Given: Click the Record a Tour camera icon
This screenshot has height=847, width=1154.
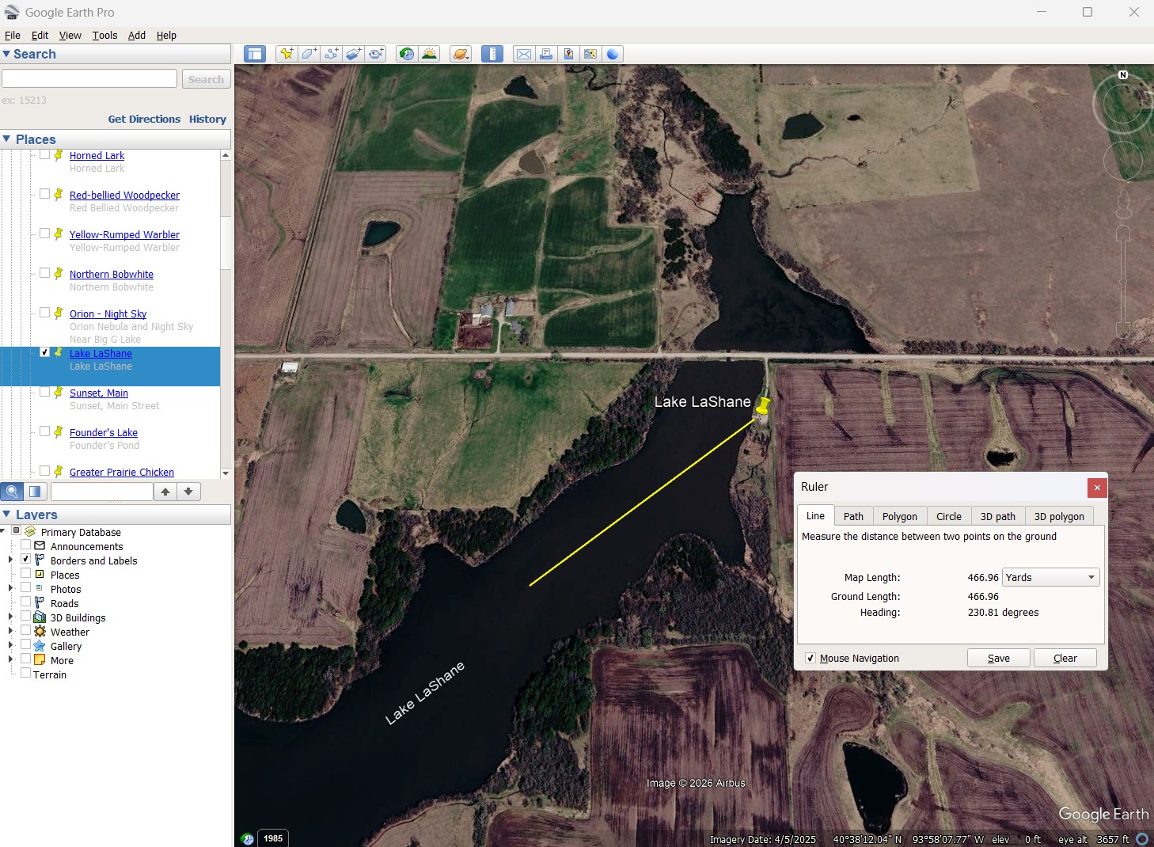Looking at the screenshot, I should (376, 54).
